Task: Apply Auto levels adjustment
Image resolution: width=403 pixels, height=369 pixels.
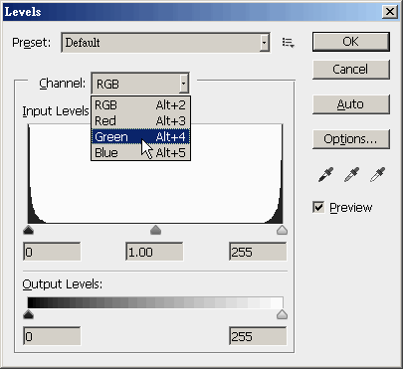Action: [351, 104]
